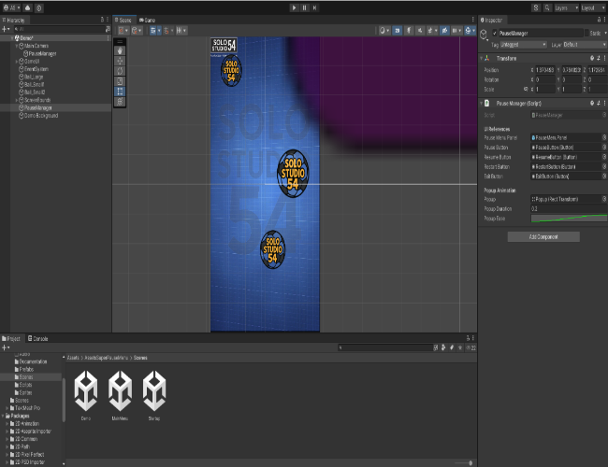Pick object for Resume Button field

pos(604,157)
